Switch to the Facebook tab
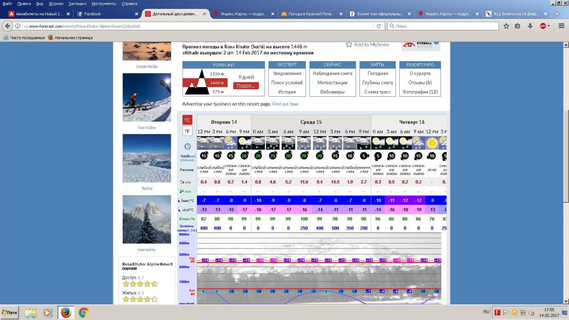Viewport: 569px width, 320px height. [107, 14]
